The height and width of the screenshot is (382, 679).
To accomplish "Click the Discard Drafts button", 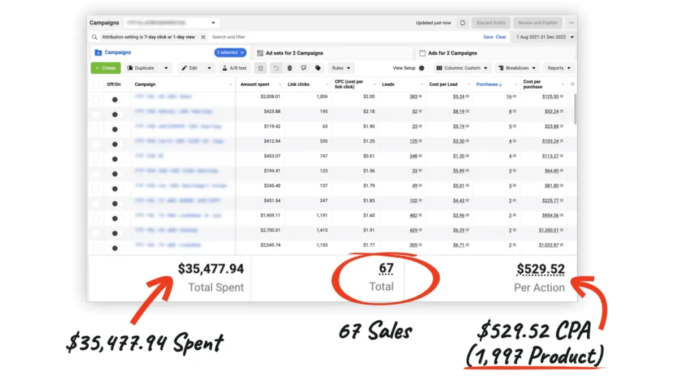I will (x=491, y=23).
